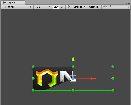Click the bottom-middle green resize handle

point(73,90)
